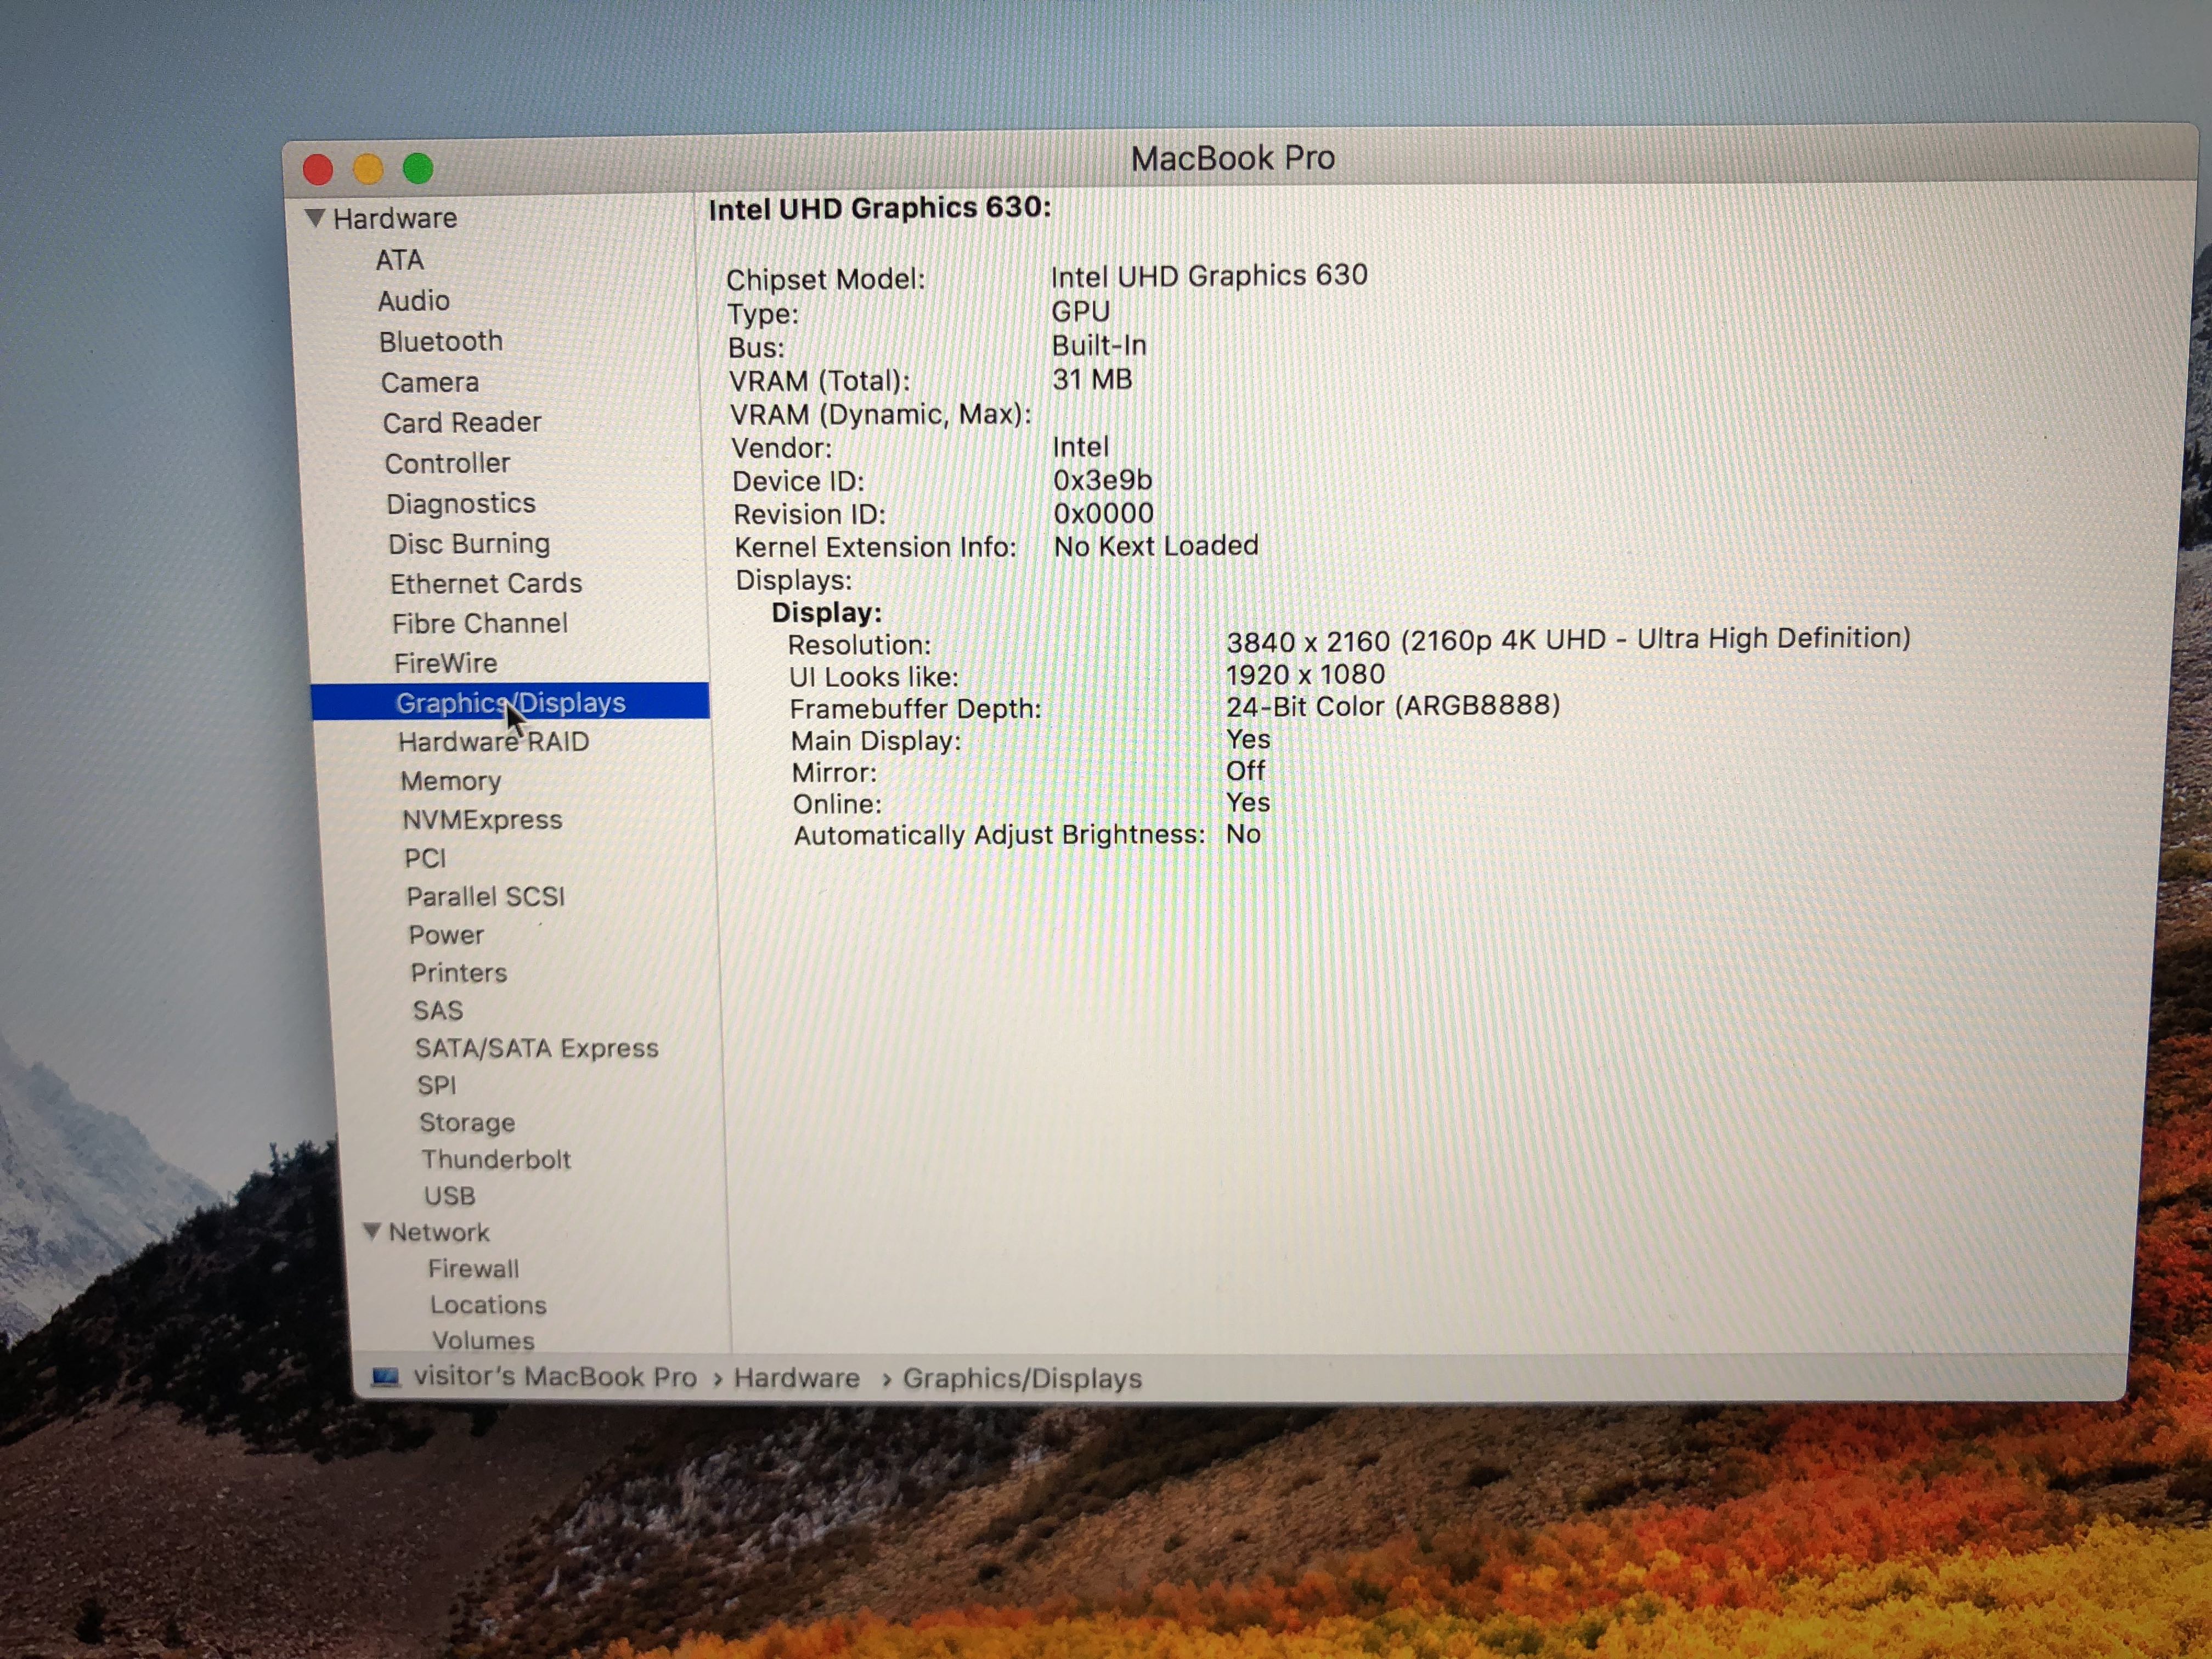Open the Memory hardware section

pos(450,781)
